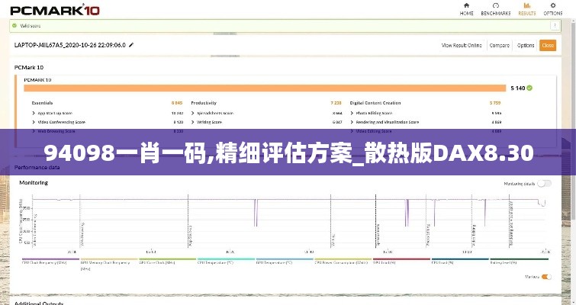Image resolution: width=576 pixels, height=305 pixels.
Task: Click the Essentials group heading
Action: point(42,103)
